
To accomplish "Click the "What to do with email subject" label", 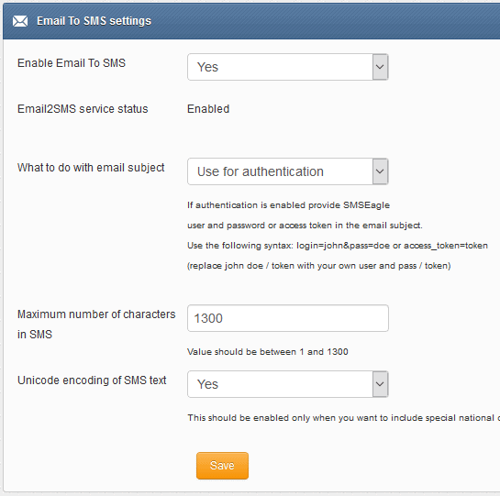I will click(91, 168).
